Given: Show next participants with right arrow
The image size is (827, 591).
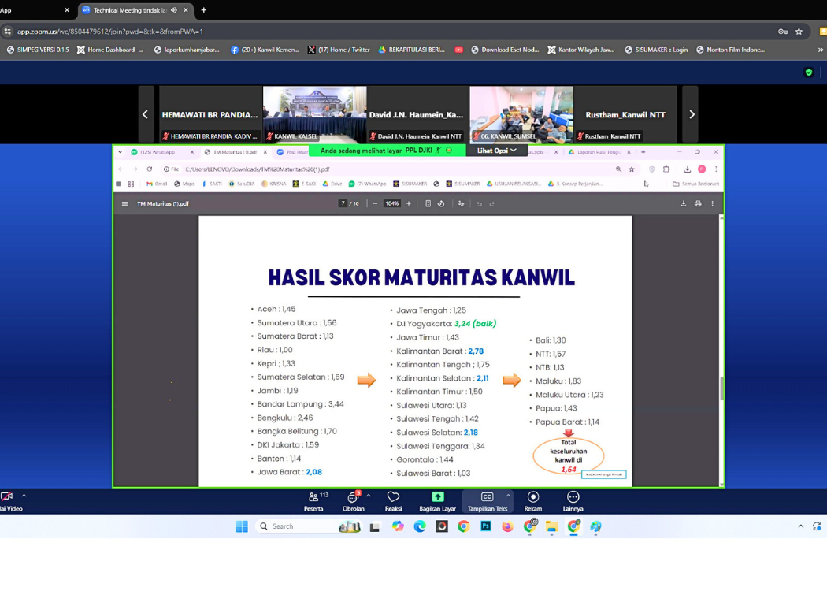Looking at the screenshot, I should pyautogui.click(x=692, y=114).
